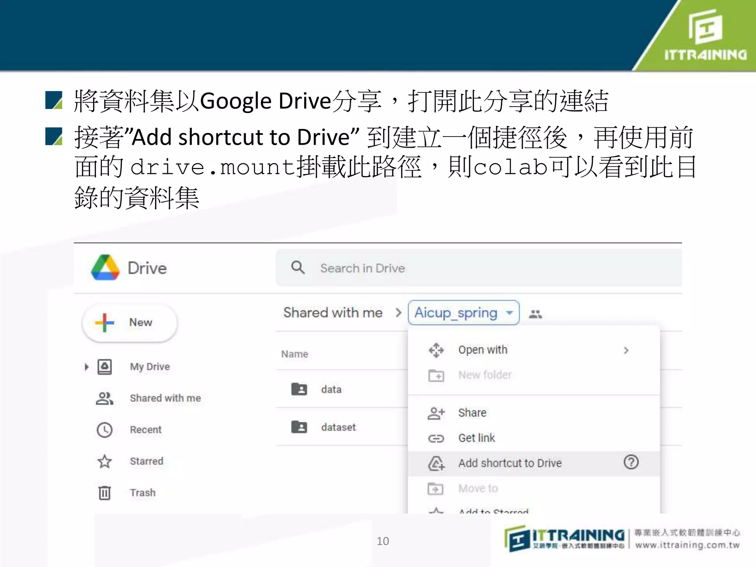This screenshot has width=756, height=567.
Task: Select Add shortcut to Drive
Action: (509, 463)
